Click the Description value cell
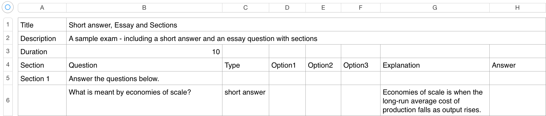Image resolution: width=546 pixels, height=116 pixels. (193, 38)
